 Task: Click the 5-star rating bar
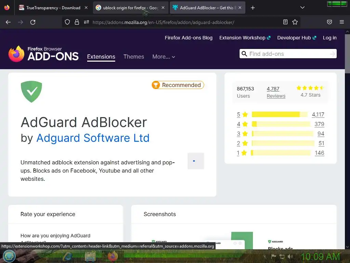[x=280, y=114]
